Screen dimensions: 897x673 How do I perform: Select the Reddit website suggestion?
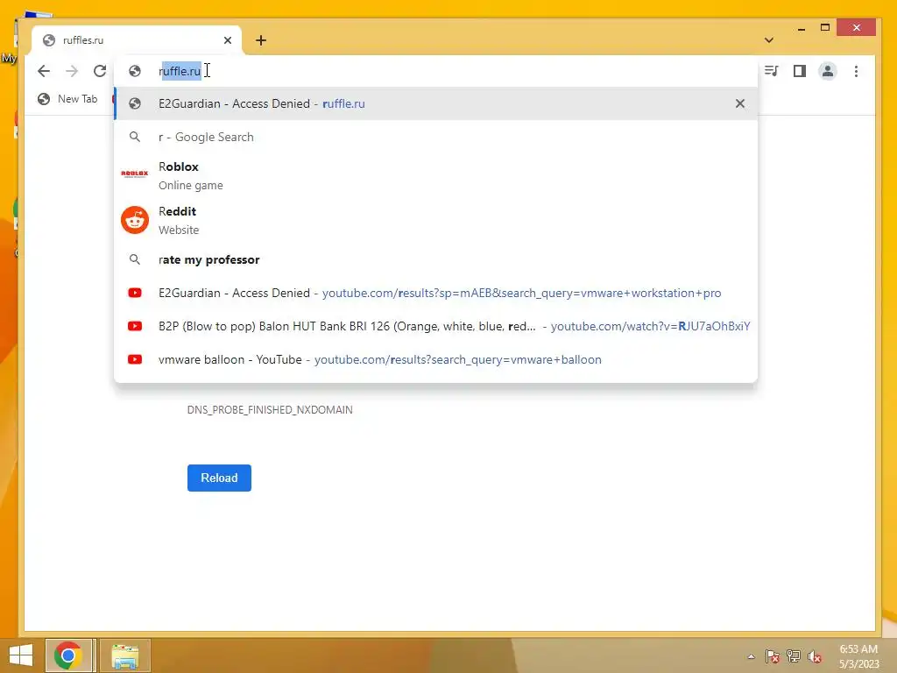coord(436,220)
